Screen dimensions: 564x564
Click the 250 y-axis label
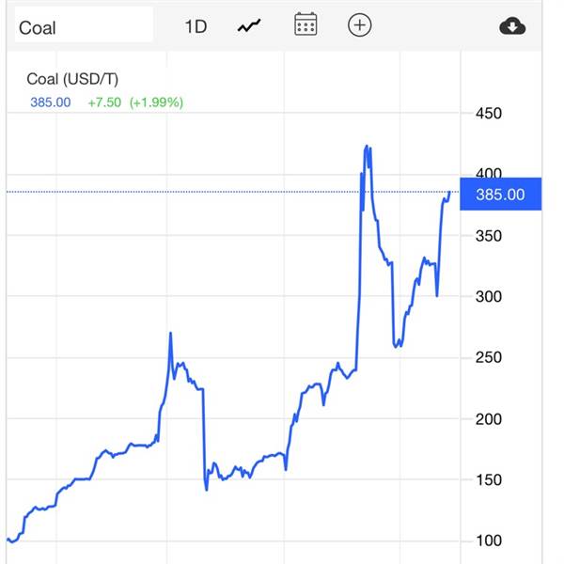coord(489,357)
